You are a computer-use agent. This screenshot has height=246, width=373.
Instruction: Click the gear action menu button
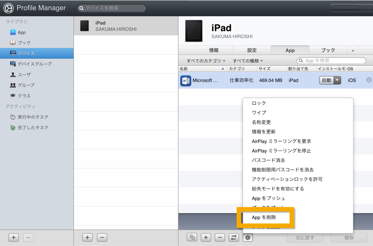248,237
